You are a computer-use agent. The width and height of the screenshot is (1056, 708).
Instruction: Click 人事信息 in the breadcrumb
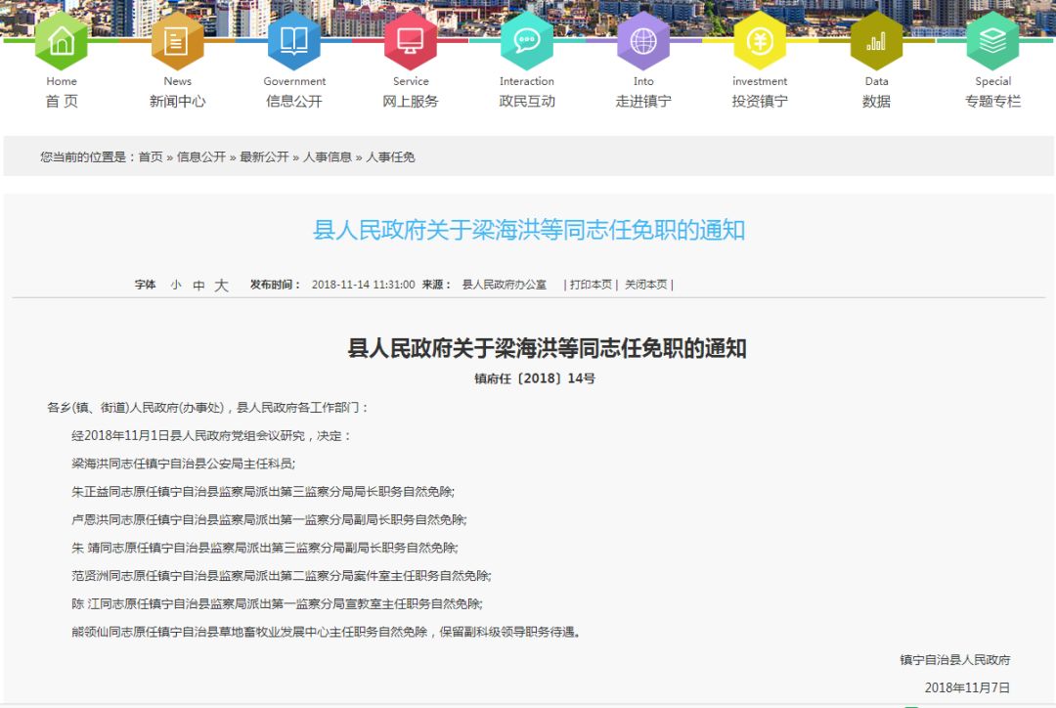tap(328, 157)
